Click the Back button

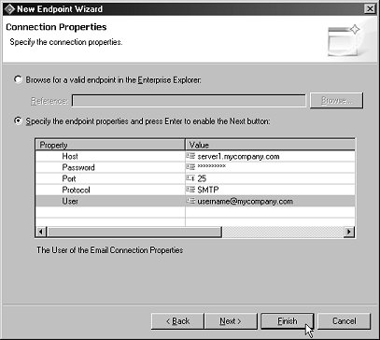click(177, 321)
